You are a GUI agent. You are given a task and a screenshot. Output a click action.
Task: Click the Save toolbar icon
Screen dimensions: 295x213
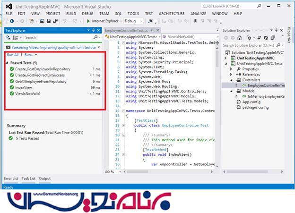[49, 21]
